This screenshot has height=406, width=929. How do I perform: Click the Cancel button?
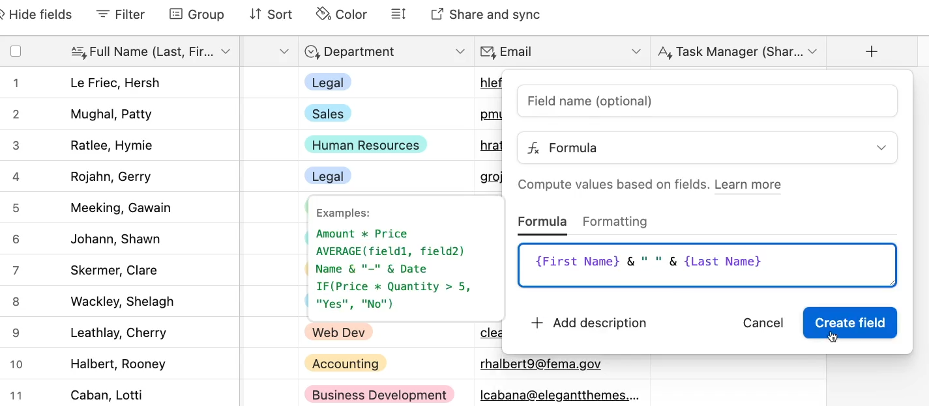pos(763,323)
